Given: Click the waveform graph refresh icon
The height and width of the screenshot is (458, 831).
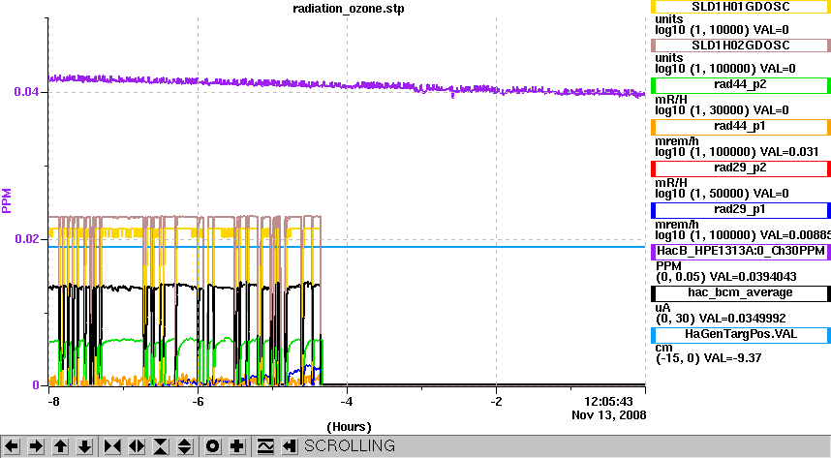Looking at the screenshot, I should click(265, 446).
